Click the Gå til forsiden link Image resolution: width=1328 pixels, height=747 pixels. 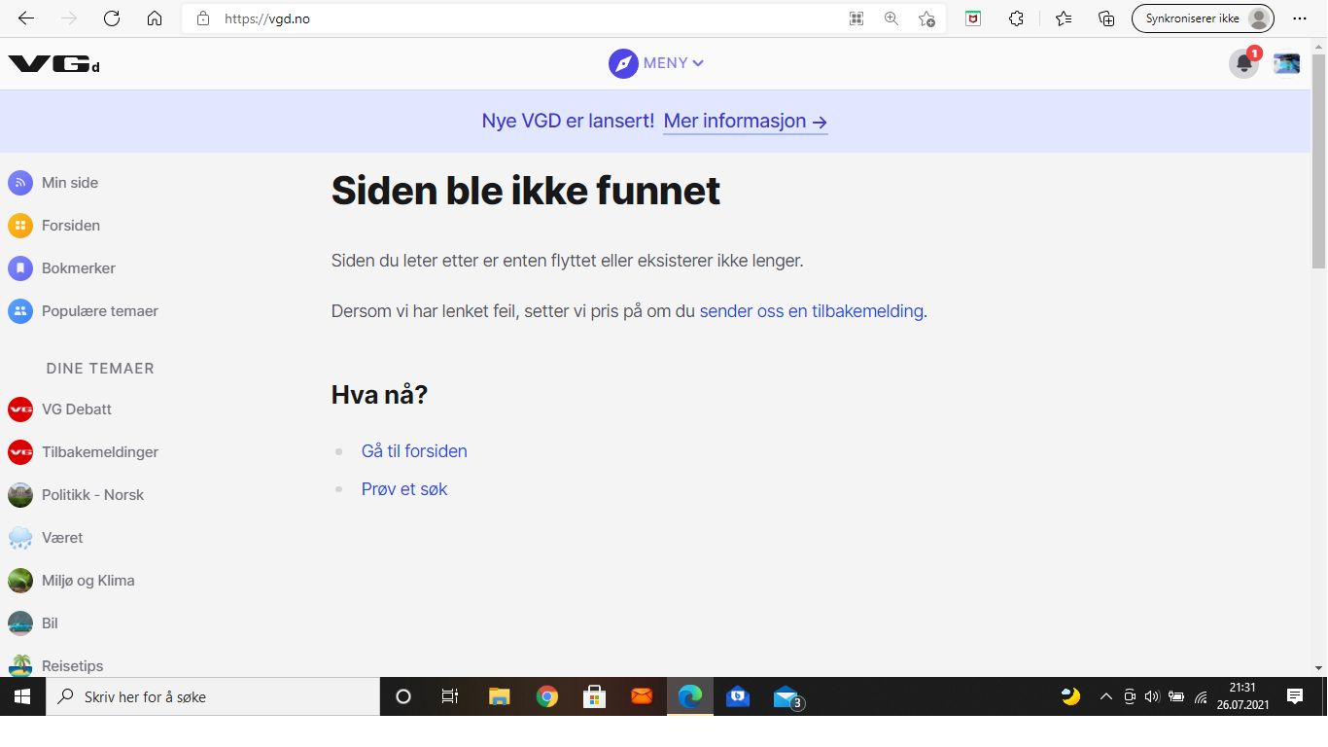[414, 451]
